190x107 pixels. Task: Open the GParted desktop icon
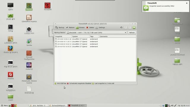[29, 7]
